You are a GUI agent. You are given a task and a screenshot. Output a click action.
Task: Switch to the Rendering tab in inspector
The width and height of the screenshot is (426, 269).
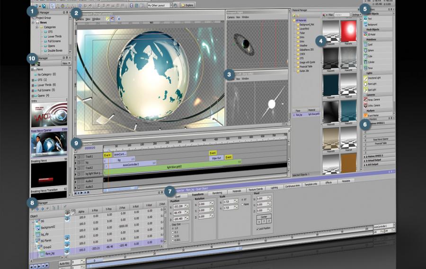pos(217,193)
